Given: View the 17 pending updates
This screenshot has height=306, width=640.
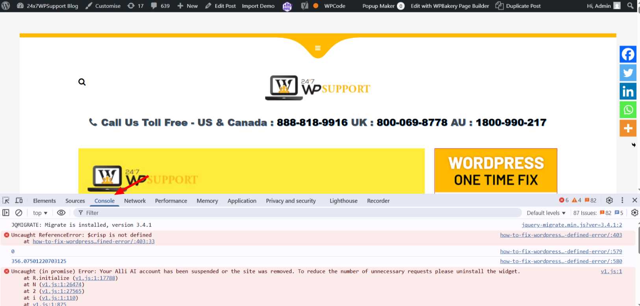Looking at the screenshot, I should click(x=135, y=6).
